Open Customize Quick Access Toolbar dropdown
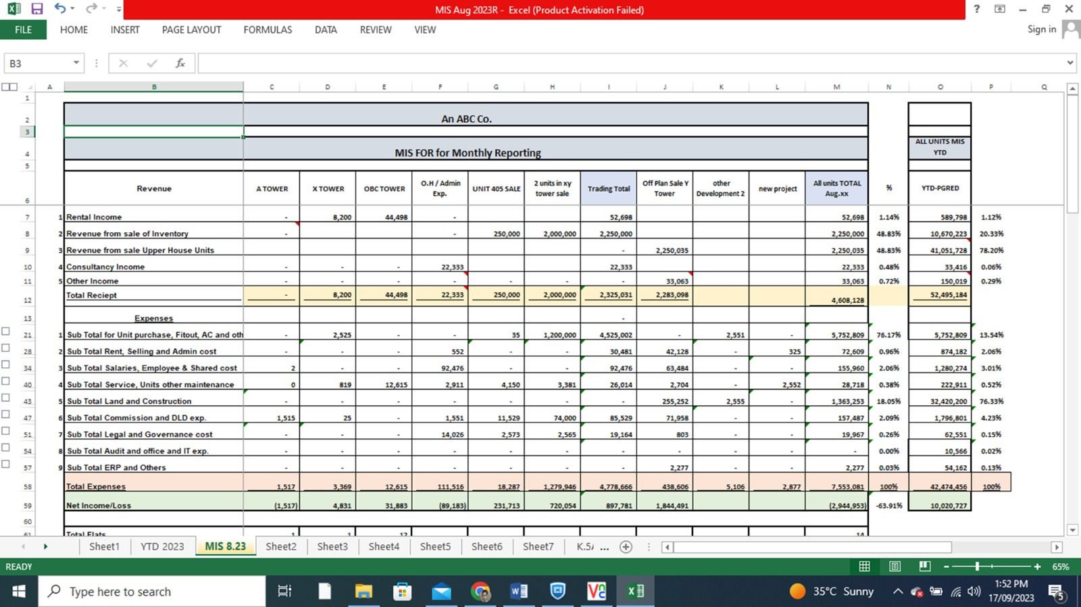This screenshot has width=1081, height=607. click(x=119, y=9)
